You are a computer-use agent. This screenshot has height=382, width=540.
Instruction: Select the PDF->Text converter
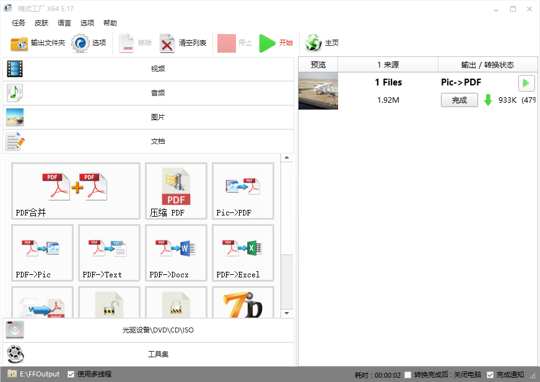click(x=109, y=253)
